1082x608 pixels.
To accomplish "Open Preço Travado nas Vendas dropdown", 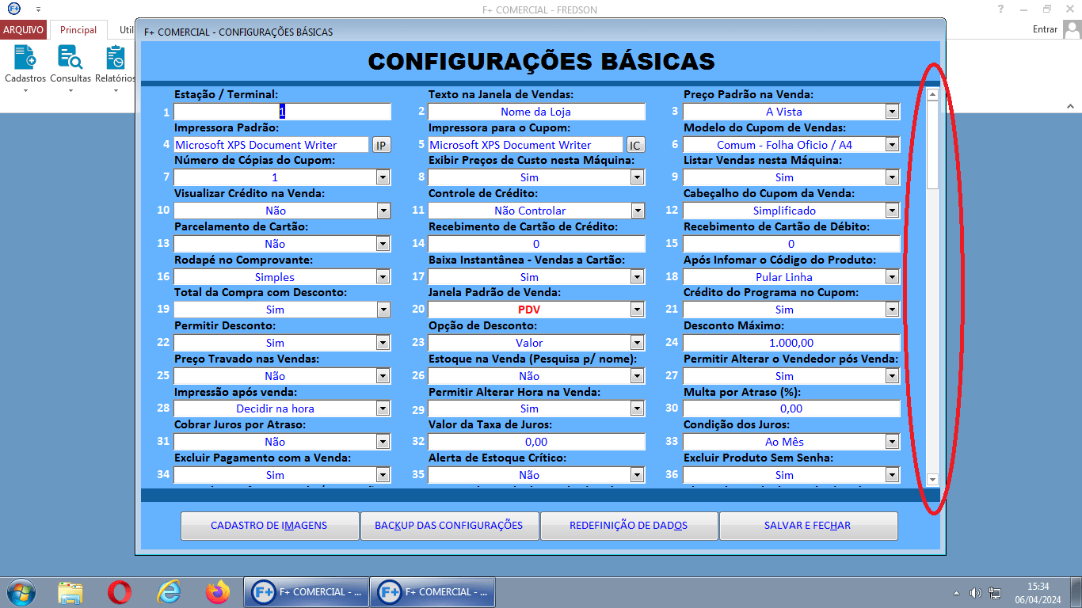I will tap(383, 376).
